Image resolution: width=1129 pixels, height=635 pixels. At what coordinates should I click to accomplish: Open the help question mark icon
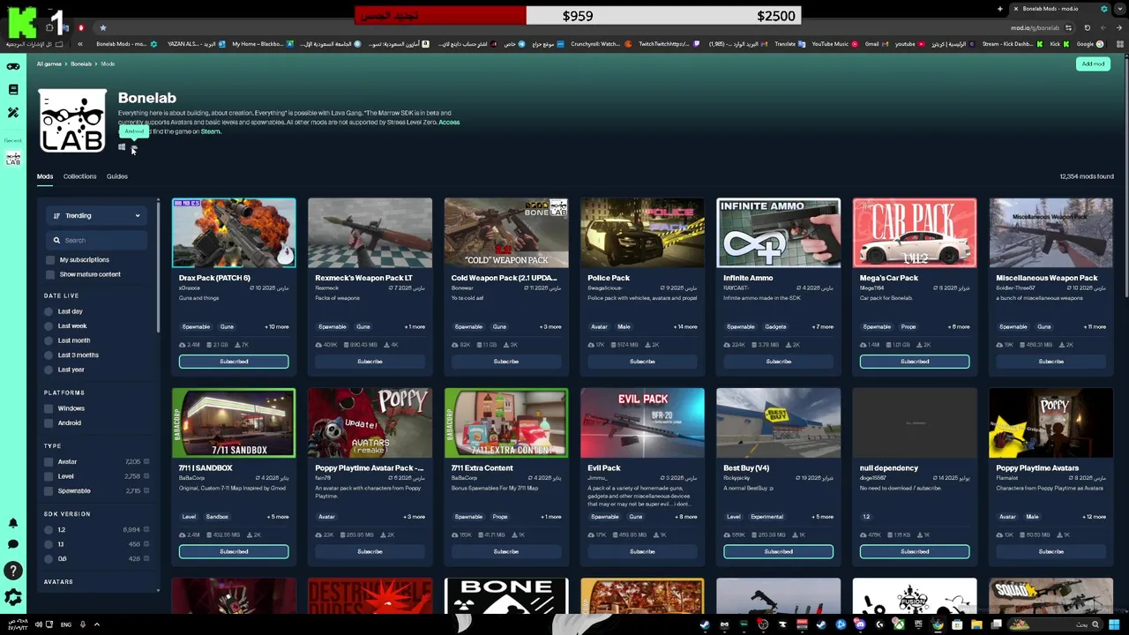(13, 571)
